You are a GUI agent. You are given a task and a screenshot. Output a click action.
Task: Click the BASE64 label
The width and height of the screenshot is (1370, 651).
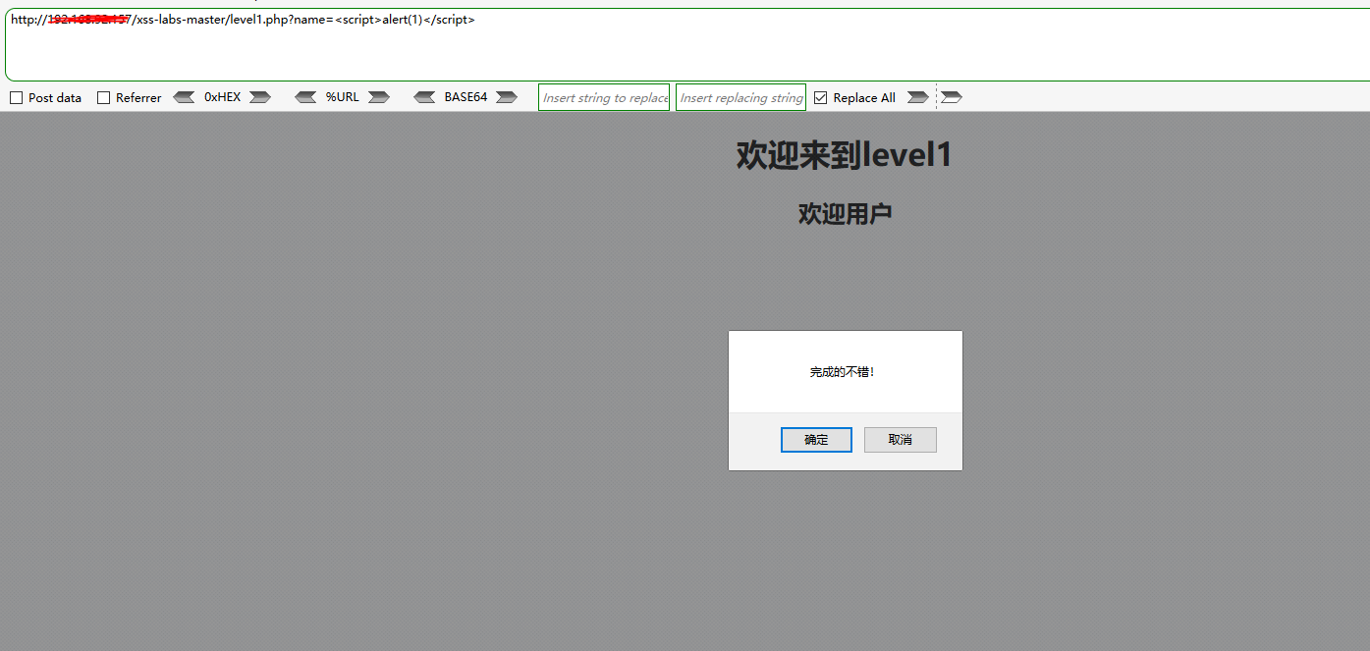466,97
